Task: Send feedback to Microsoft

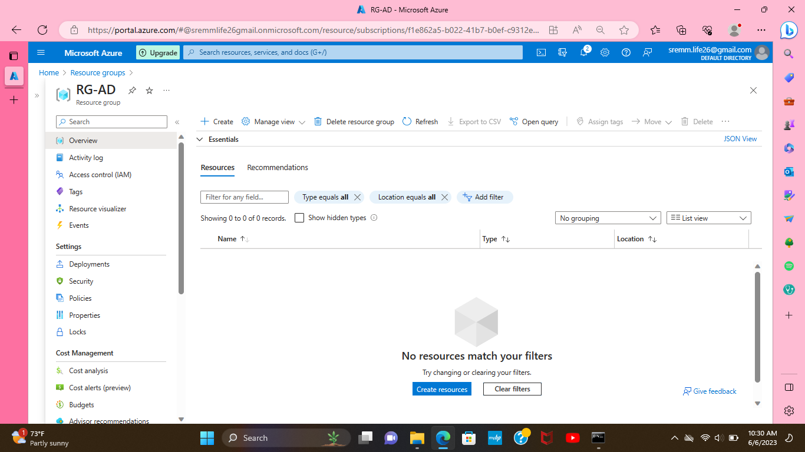Action: 647,52
